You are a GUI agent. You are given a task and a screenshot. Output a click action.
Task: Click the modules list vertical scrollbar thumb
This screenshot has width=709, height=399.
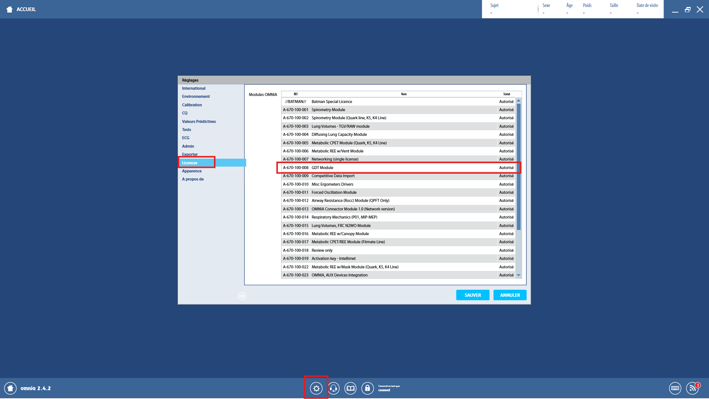(x=519, y=166)
